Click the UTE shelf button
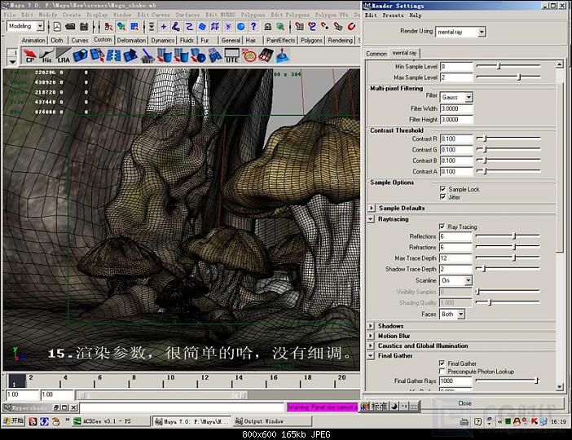The width and height of the screenshot is (572, 440). click(231, 56)
